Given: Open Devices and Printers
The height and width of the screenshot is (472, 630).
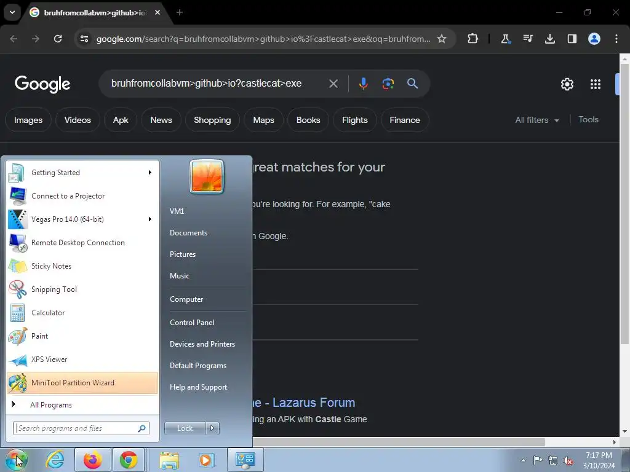Looking at the screenshot, I should point(202,344).
